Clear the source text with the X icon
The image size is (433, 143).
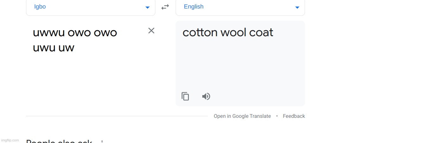click(x=152, y=31)
